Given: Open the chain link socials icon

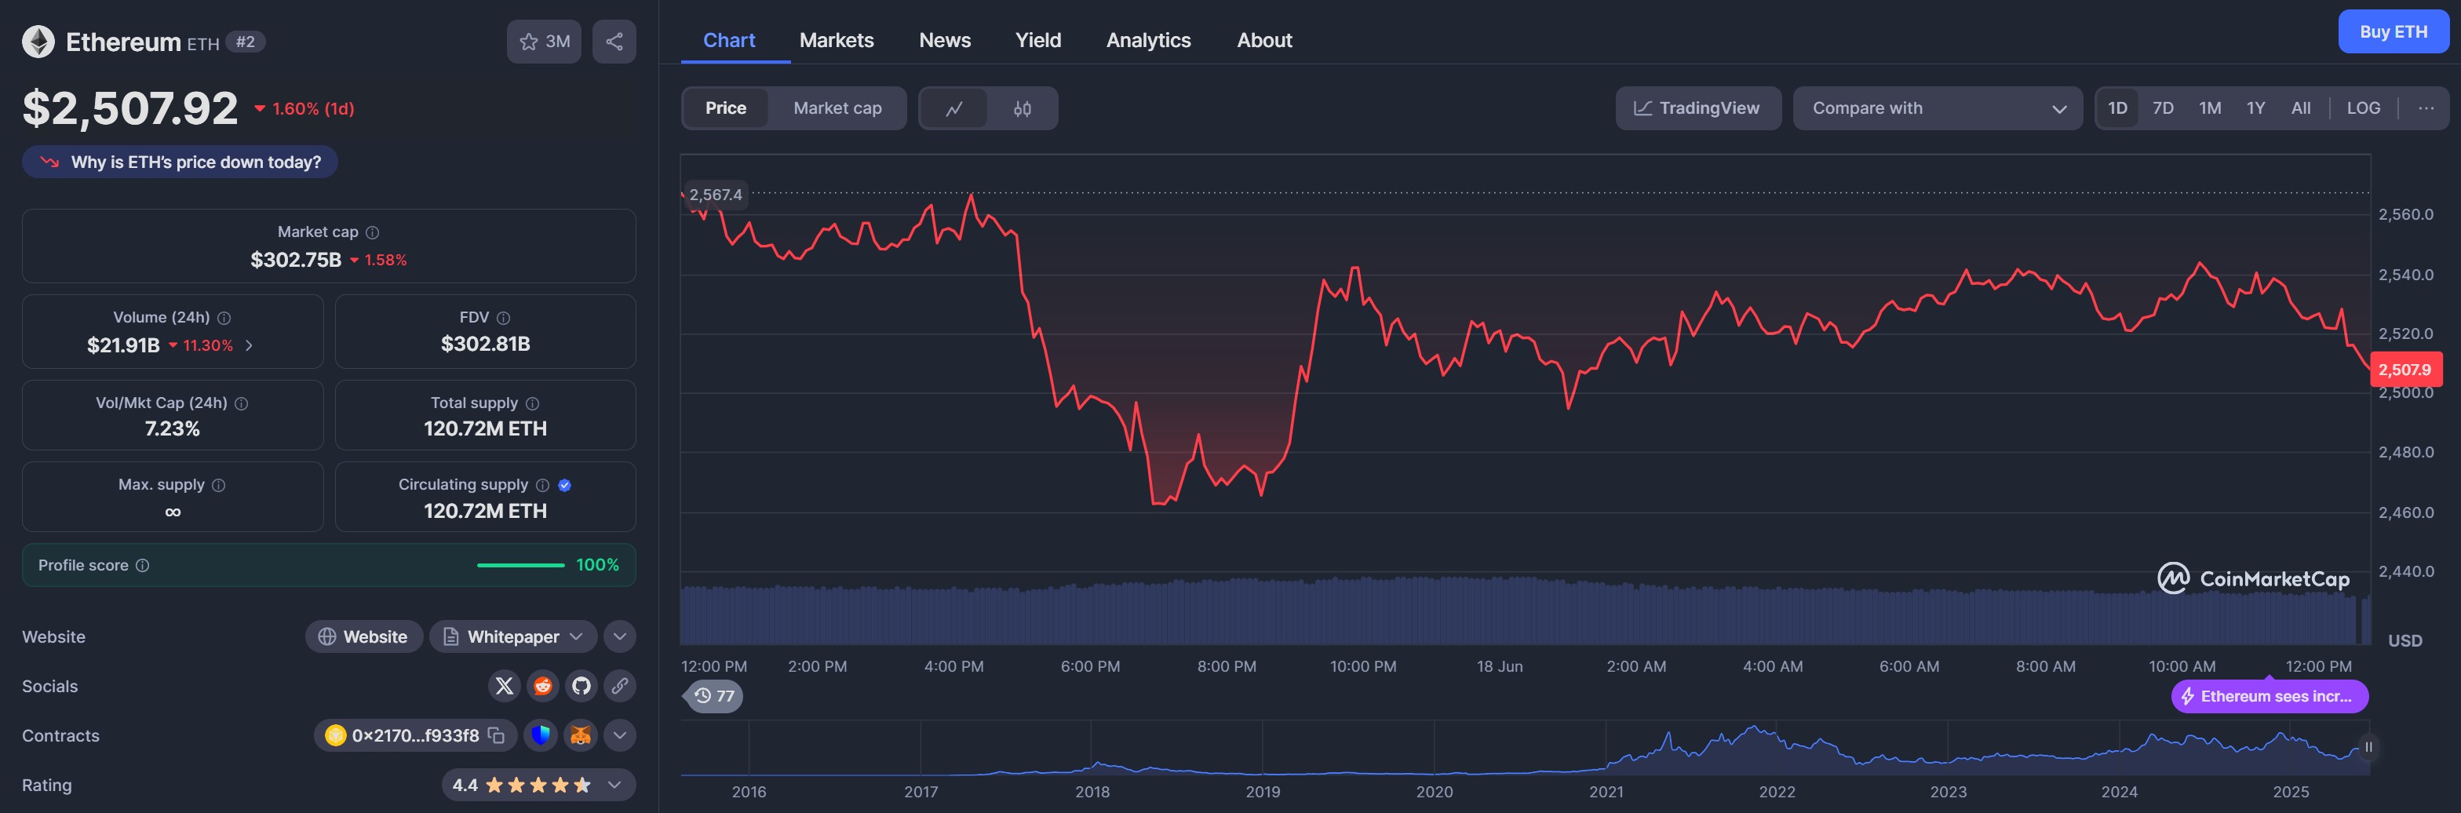Looking at the screenshot, I should coord(620,686).
